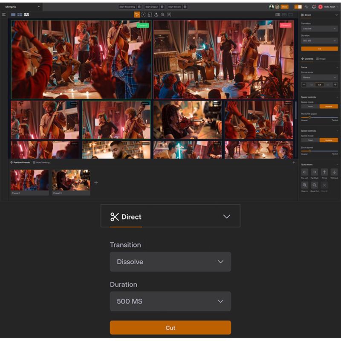This screenshot has height=341, width=341.
Task: Click the plus icon at presets panel corner
Action: [294, 162]
